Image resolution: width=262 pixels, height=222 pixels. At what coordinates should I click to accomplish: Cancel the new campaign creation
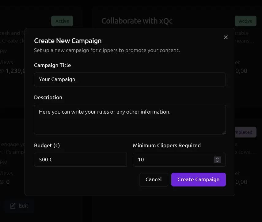pyautogui.click(x=154, y=179)
